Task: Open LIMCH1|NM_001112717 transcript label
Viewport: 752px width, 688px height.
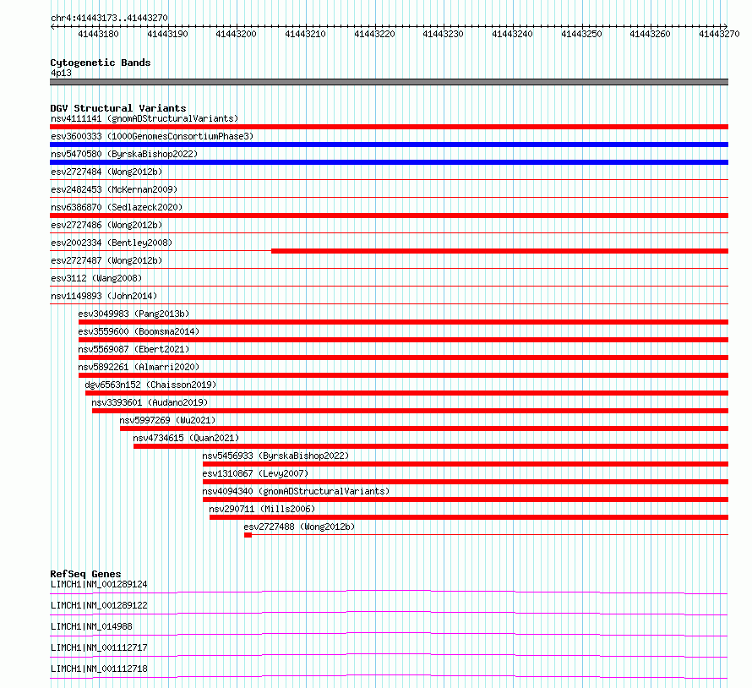Action: click(99, 647)
